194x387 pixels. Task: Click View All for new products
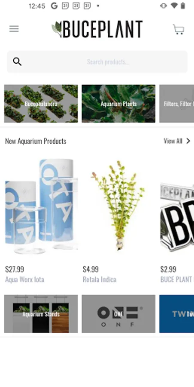[x=173, y=141]
